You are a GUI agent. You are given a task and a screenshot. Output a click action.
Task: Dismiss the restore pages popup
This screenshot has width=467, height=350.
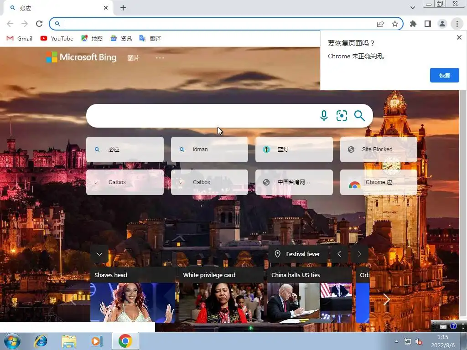tap(459, 37)
